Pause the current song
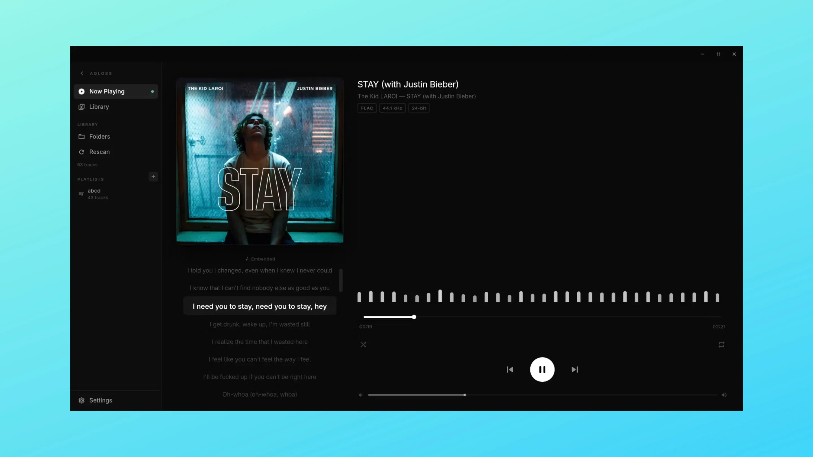Image resolution: width=813 pixels, height=457 pixels. [x=542, y=370]
